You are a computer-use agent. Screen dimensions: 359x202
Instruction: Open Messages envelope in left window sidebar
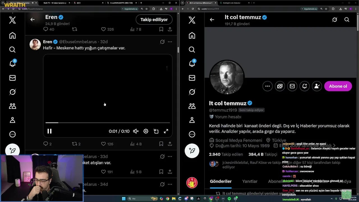coord(12,78)
